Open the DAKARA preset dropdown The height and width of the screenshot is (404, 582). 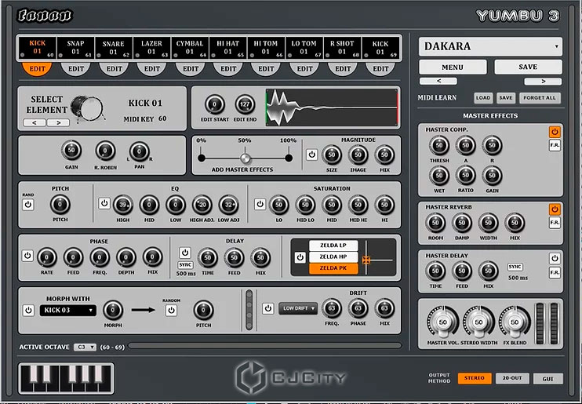click(490, 46)
